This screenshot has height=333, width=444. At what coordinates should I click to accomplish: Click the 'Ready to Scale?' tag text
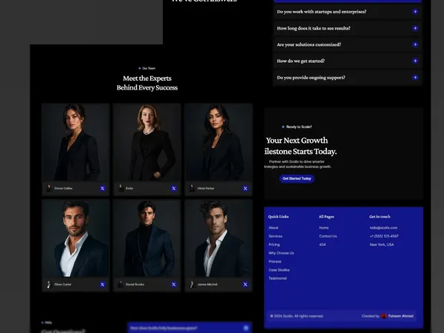(299, 127)
